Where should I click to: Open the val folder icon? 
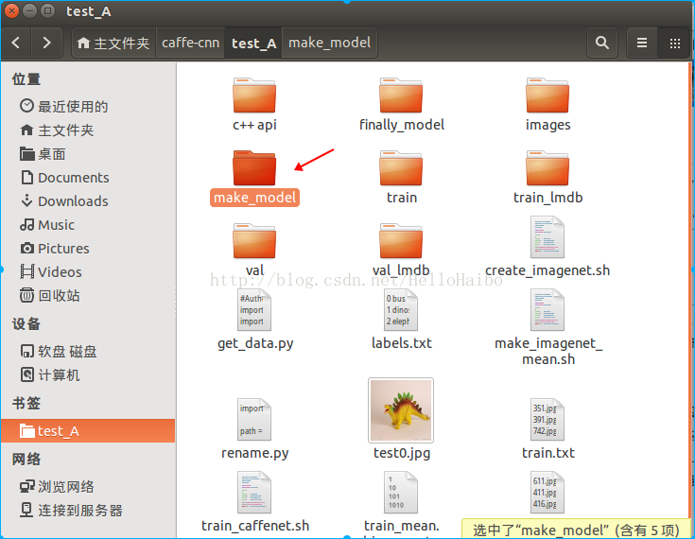(254, 241)
